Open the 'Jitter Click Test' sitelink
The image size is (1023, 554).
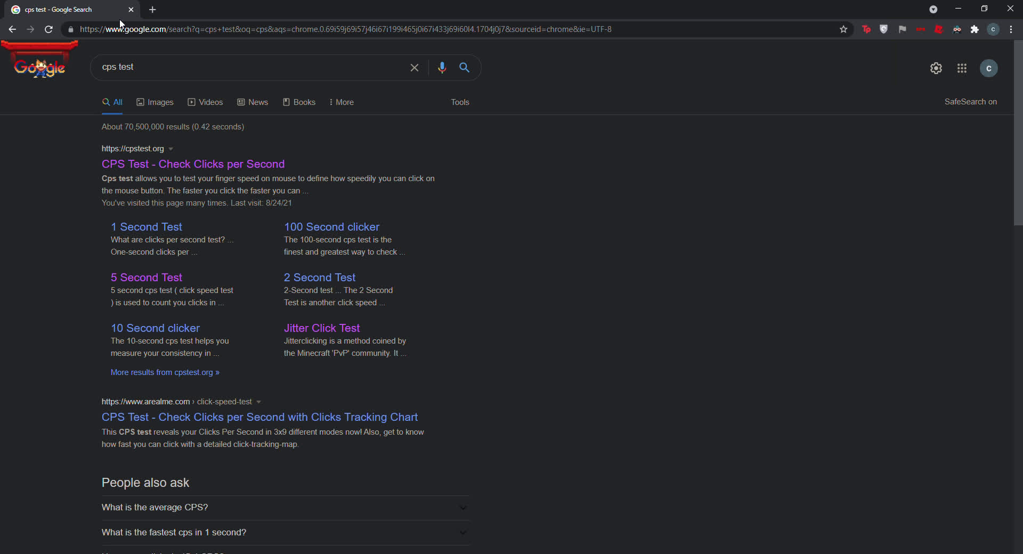click(x=321, y=328)
